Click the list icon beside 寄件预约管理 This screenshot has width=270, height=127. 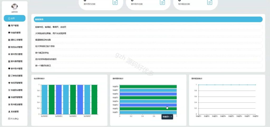coord(9,54)
